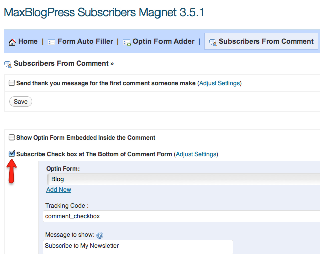Open the Optin Form dropdown showing Blog
The width and height of the screenshot is (320, 254).
[183, 179]
